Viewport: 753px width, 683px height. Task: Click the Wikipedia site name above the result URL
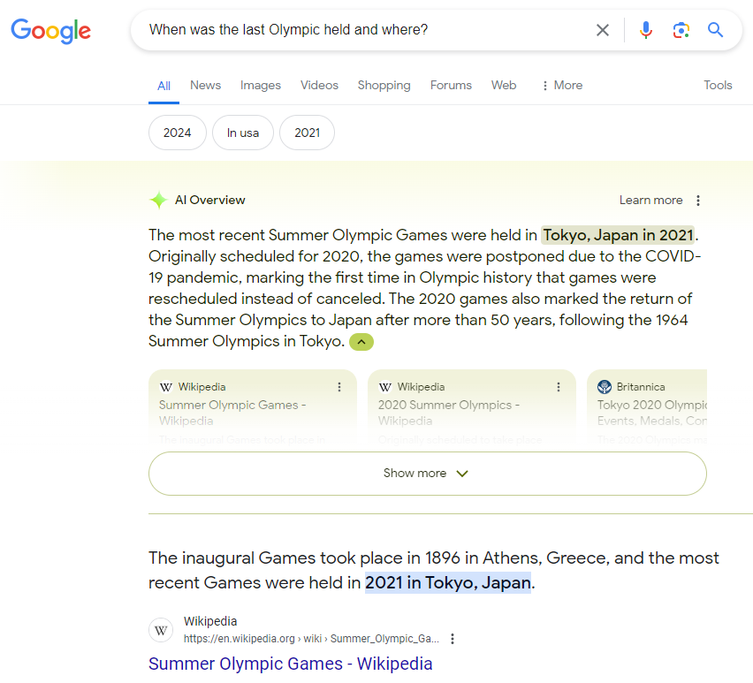(210, 621)
